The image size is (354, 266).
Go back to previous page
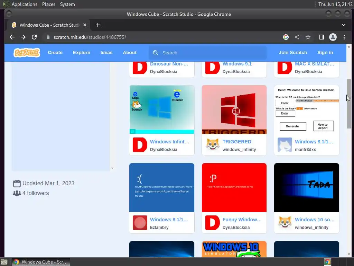point(12,37)
